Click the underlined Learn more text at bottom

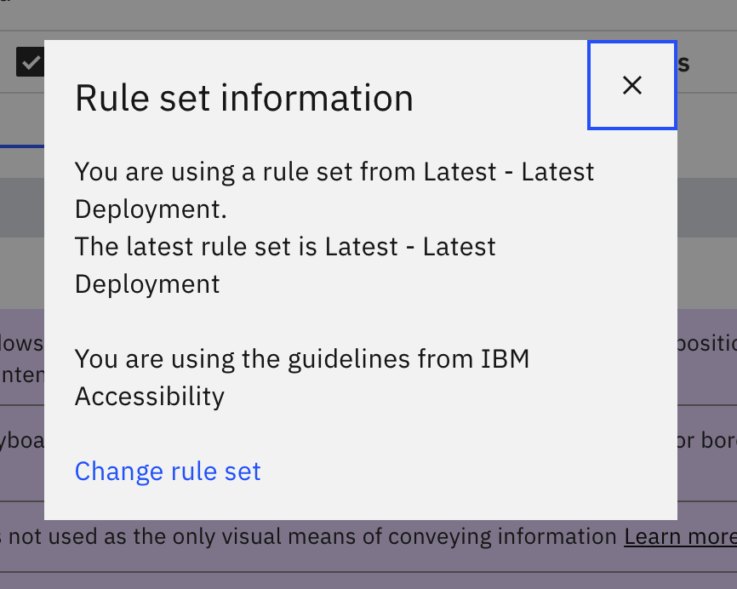pyautogui.click(x=680, y=536)
